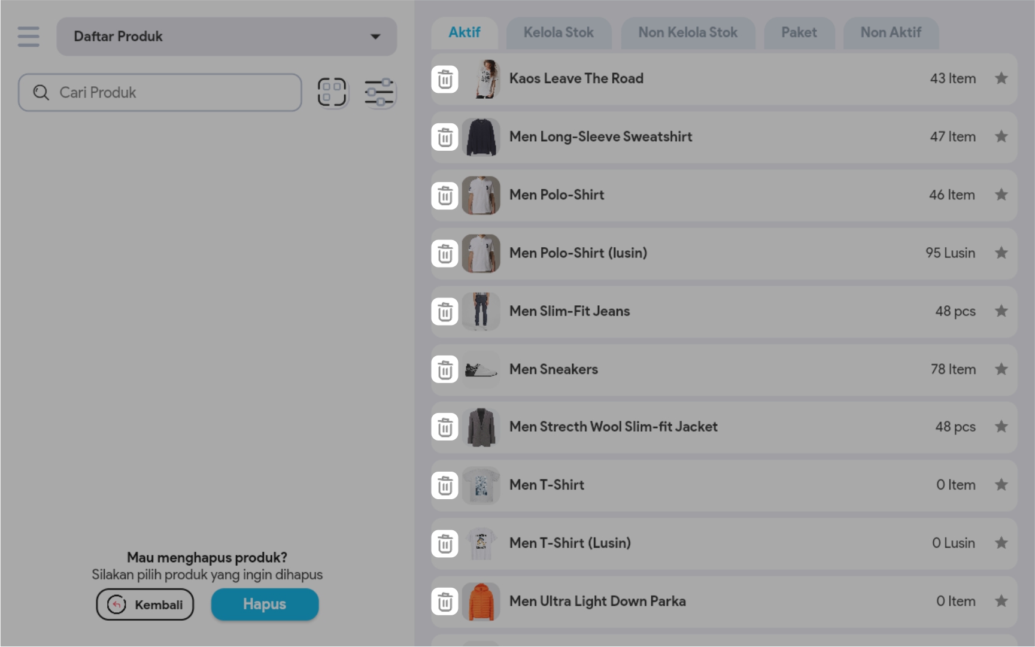The height and width of the screenshot is (647, 1035).
Task: Open the Non Aktif tab
Action: tap(890, 33)
